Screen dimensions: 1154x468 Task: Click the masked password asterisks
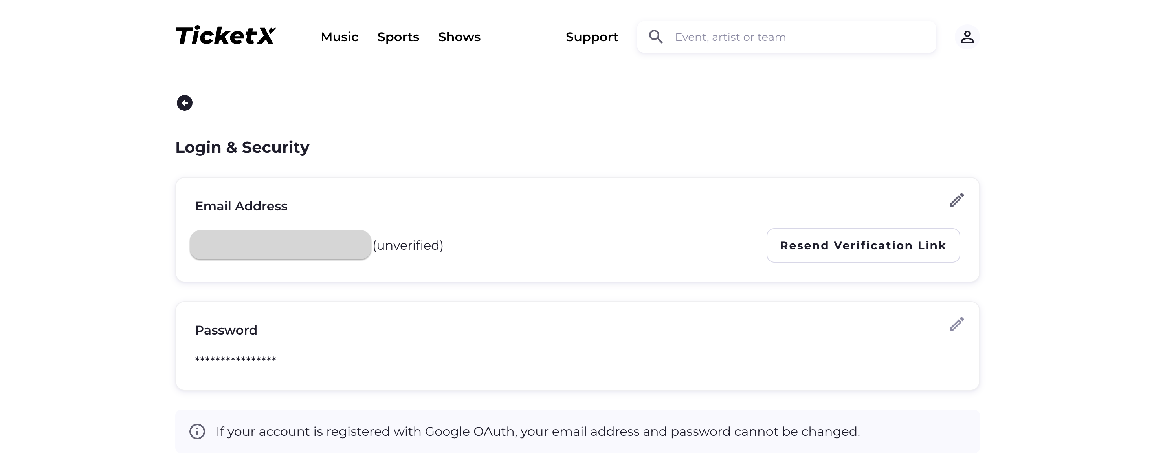tap(236, 359)
